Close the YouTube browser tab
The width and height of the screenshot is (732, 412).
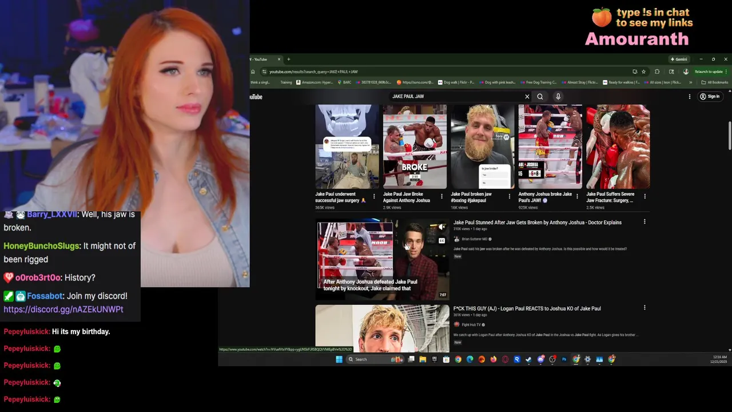click(x=279, y=59)
